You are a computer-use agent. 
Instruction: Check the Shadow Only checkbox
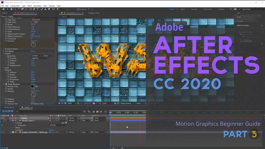click(32, 104)
